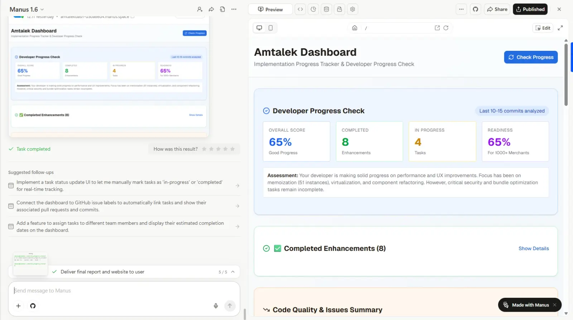Click the Share button
Image resolution: width=573 pixels, height=320 pixels.
497,9
